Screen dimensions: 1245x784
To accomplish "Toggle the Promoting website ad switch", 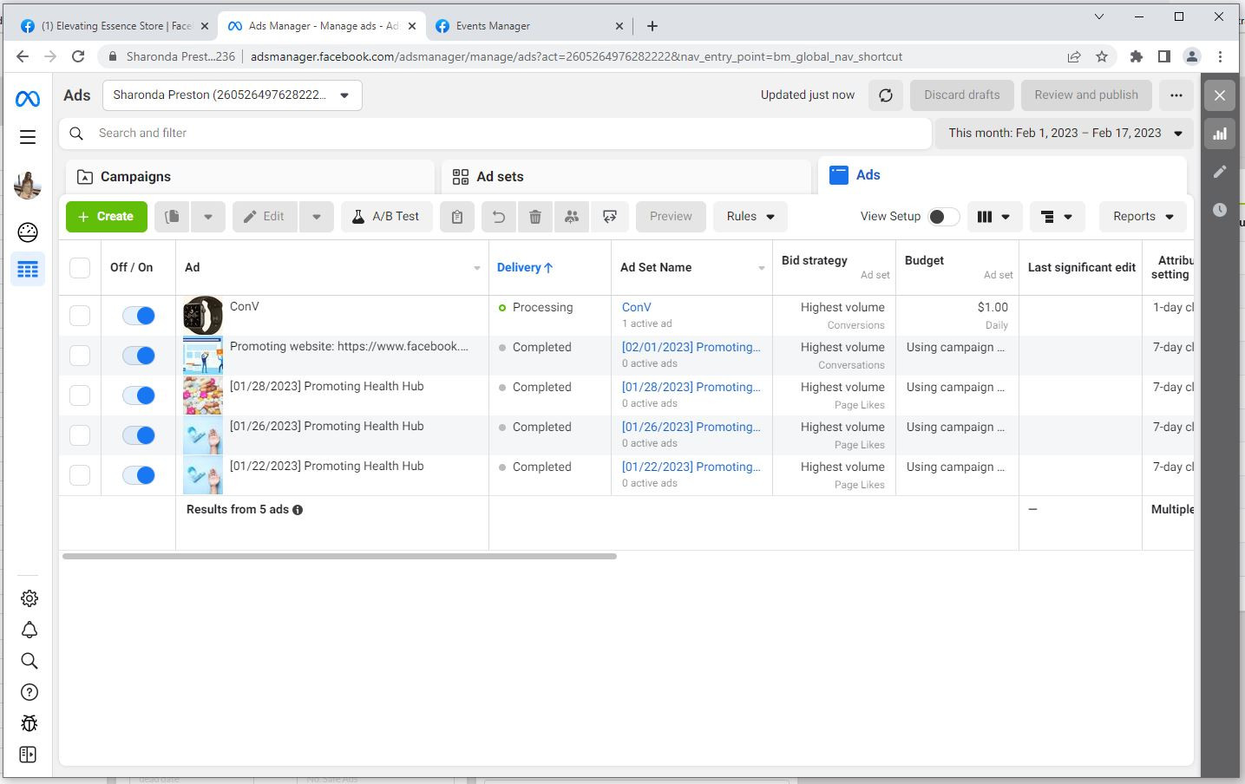I will click(x=139, y=356).
